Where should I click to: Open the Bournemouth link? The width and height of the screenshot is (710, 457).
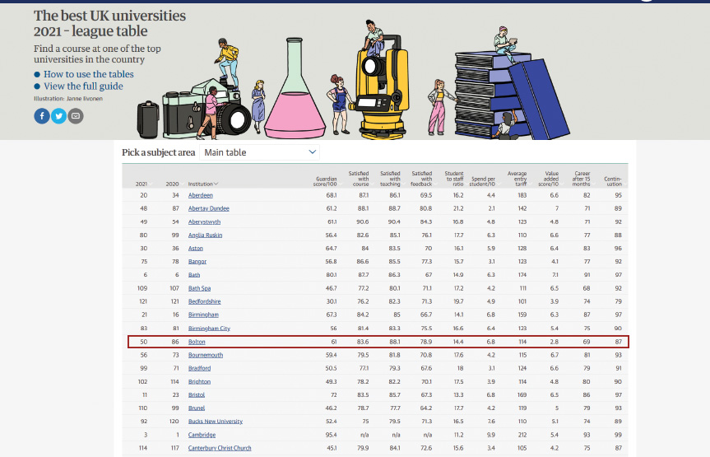(206, 355)
